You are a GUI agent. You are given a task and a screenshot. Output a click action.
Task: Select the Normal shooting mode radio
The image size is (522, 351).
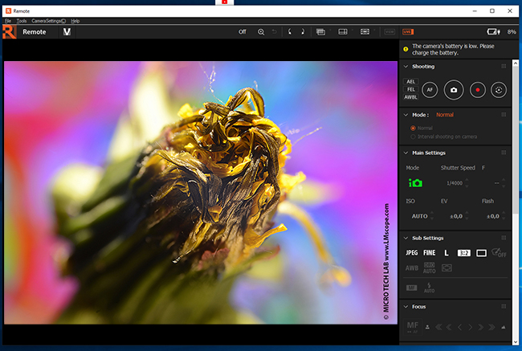click(x=414, y=128)
